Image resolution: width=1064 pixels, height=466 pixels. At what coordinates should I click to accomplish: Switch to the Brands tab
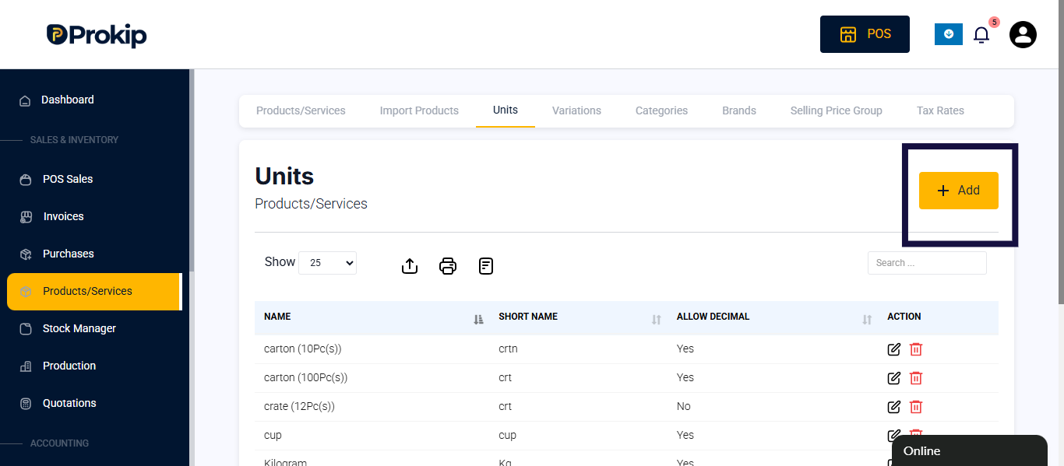739,110
